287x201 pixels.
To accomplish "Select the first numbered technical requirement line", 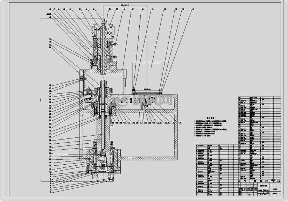I will [x=210, y=121].
